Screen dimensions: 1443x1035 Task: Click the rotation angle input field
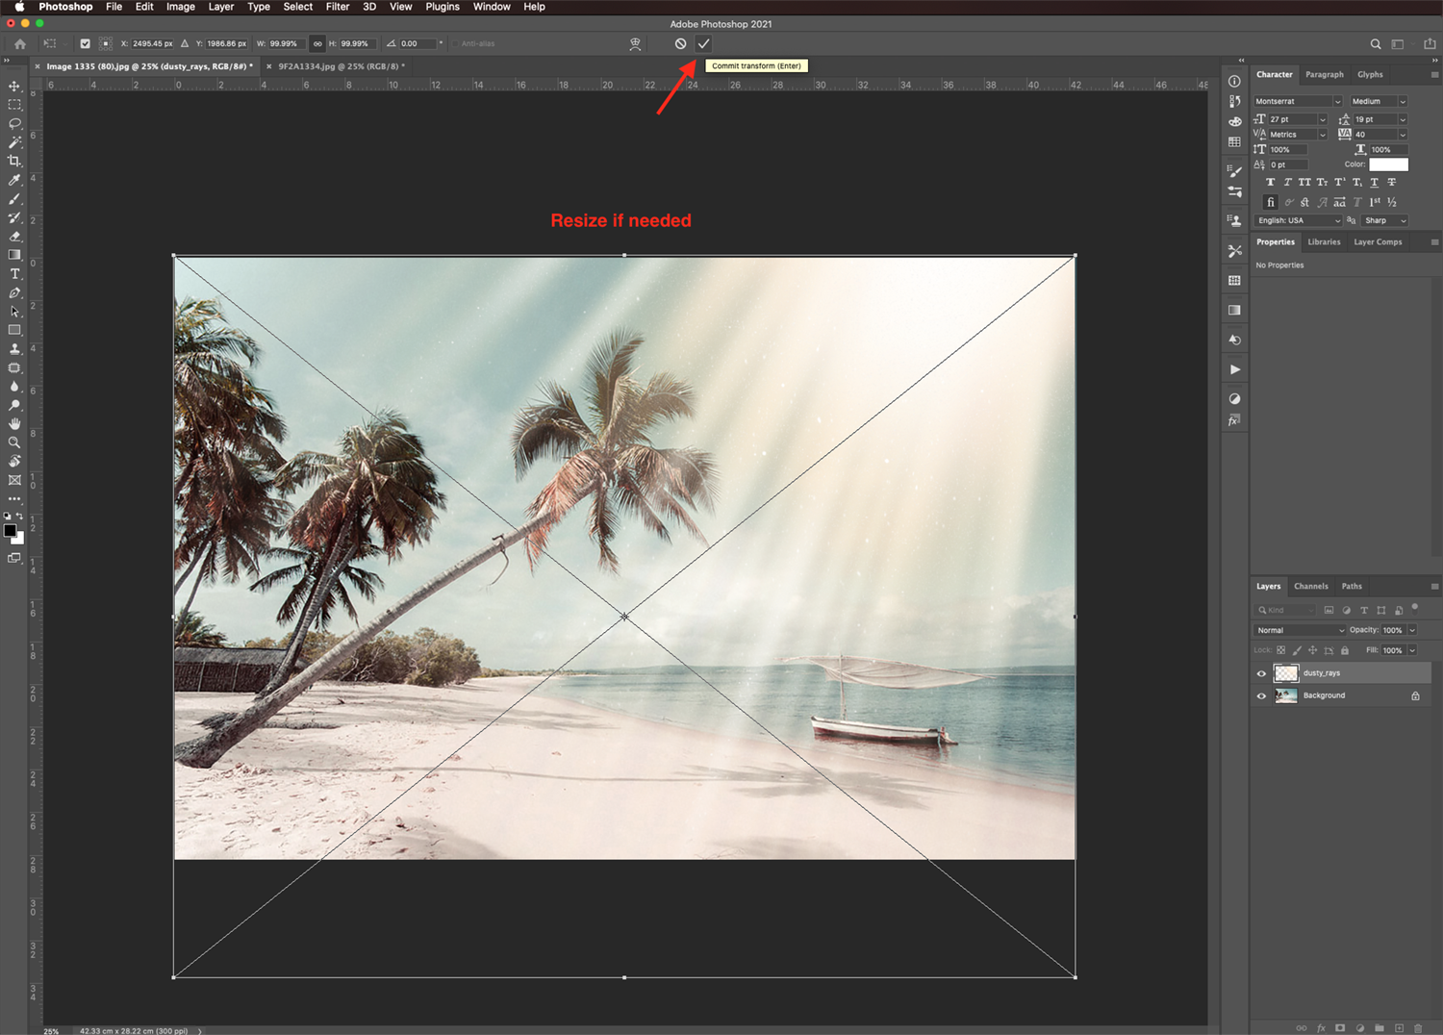pyautogui.click(x=416, y=43)
